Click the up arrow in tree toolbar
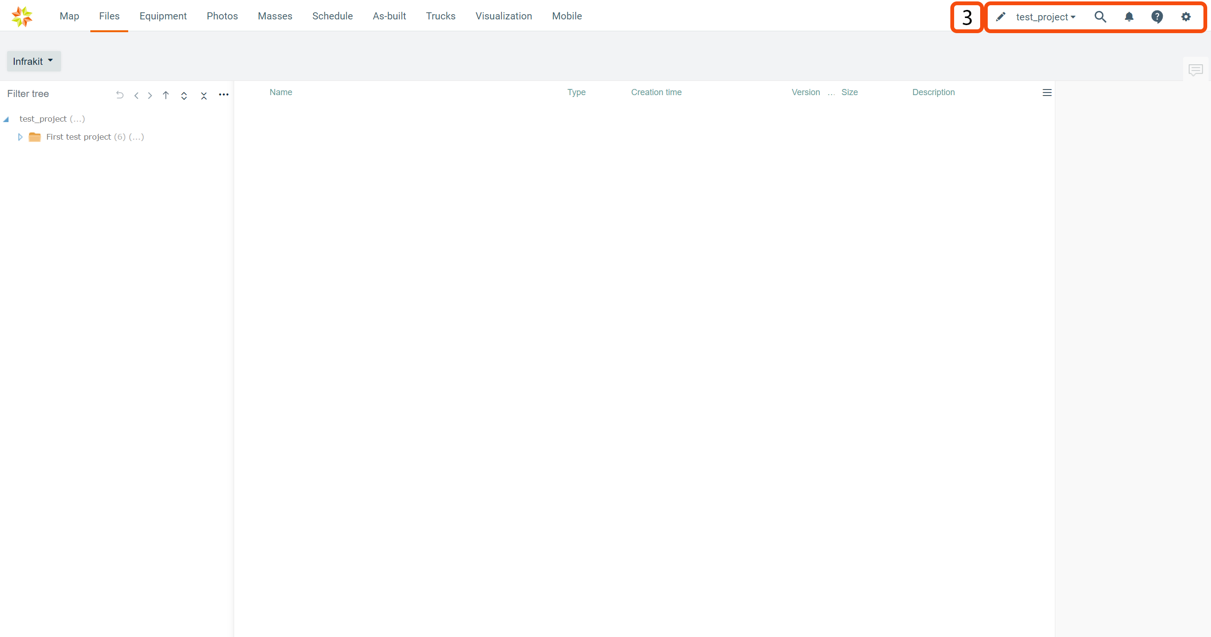 [166, 95]
